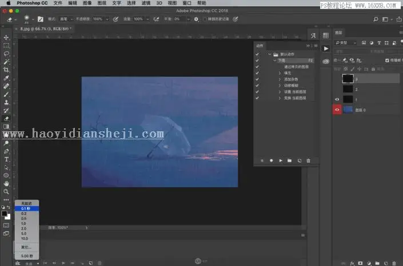Select the Magic Wand tool

click(6, 62)
